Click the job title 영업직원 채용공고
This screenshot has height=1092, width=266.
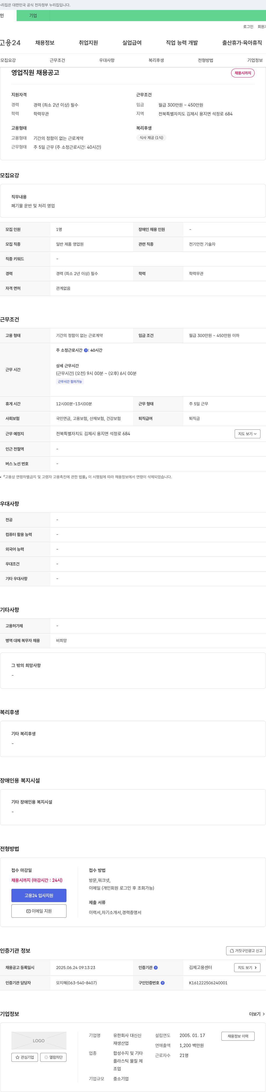35,72
